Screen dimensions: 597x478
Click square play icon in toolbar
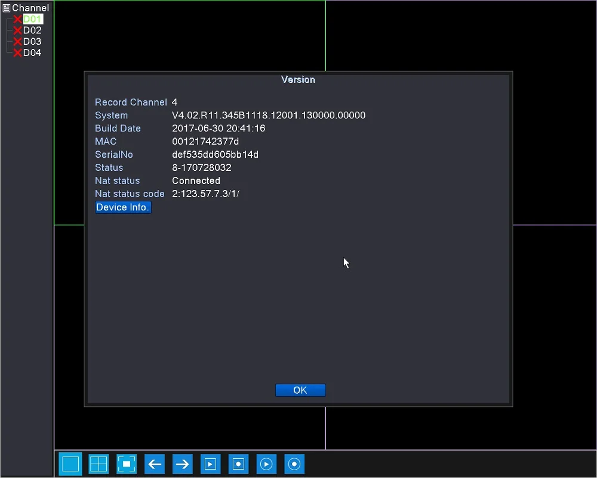[x=210, y=464]
